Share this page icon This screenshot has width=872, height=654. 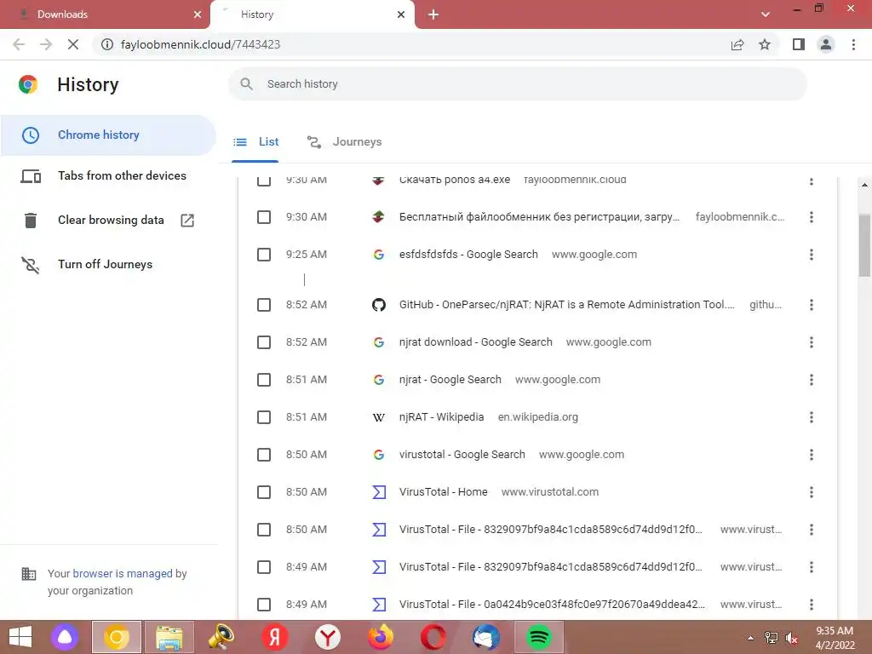point(737,44)
